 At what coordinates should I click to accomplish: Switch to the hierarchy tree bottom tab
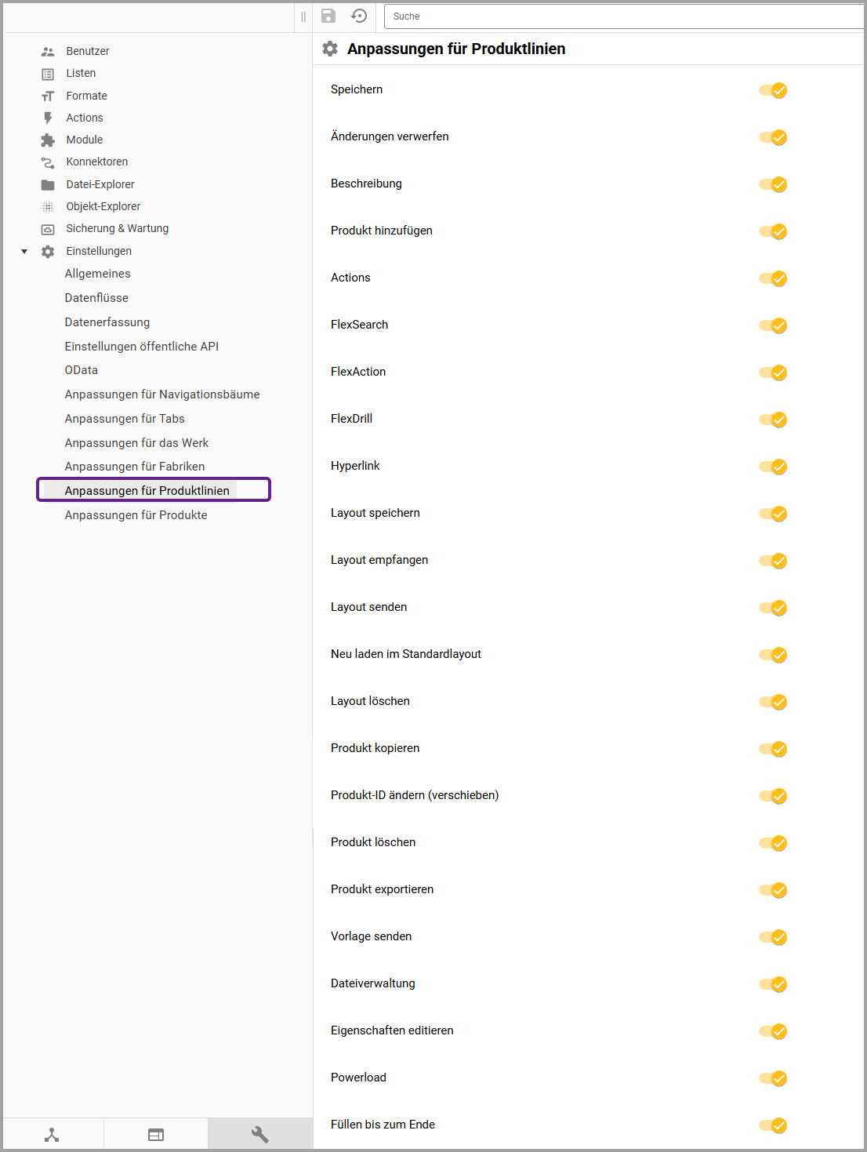click(x=52, y=1135)
